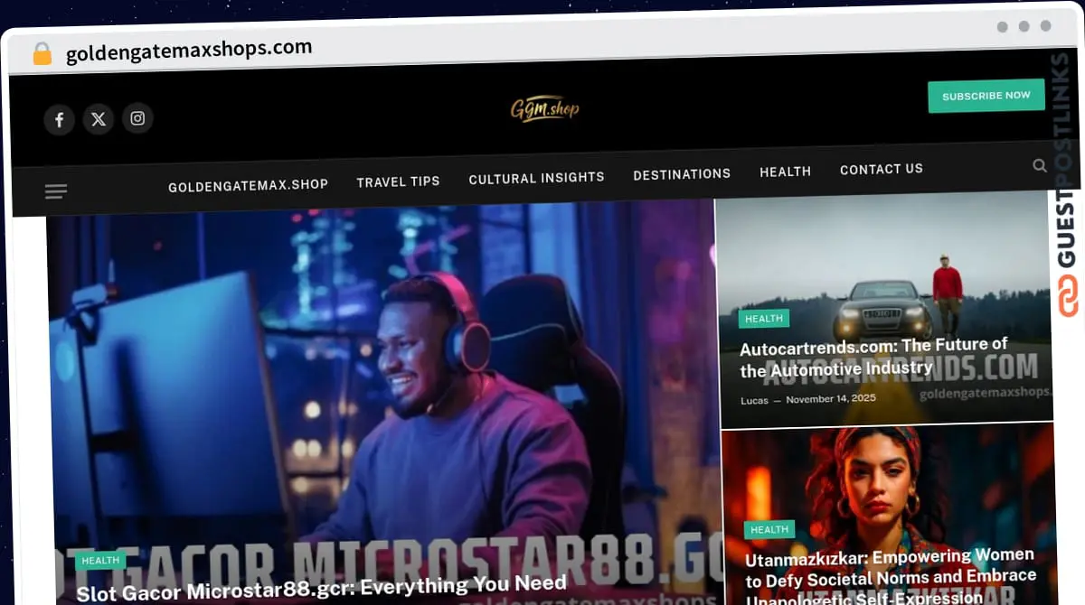Viewport: 1085px width, 605px height.
Task: Open the Cultural Insights menu item
Action: (x=536, y=178)
